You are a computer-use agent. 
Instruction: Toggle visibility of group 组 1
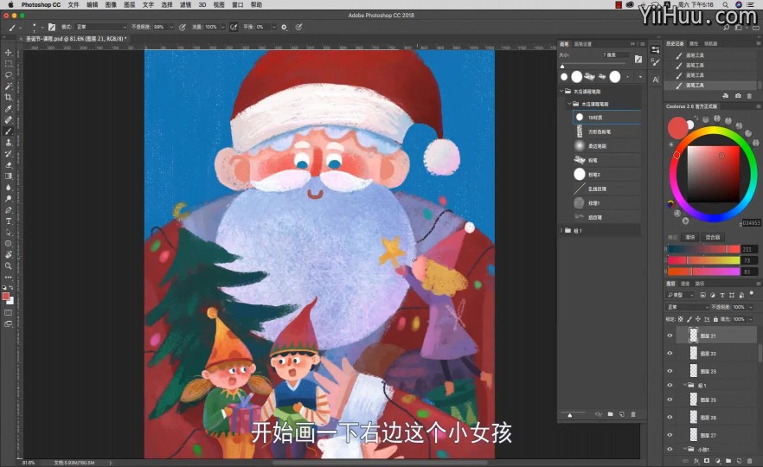670,386
